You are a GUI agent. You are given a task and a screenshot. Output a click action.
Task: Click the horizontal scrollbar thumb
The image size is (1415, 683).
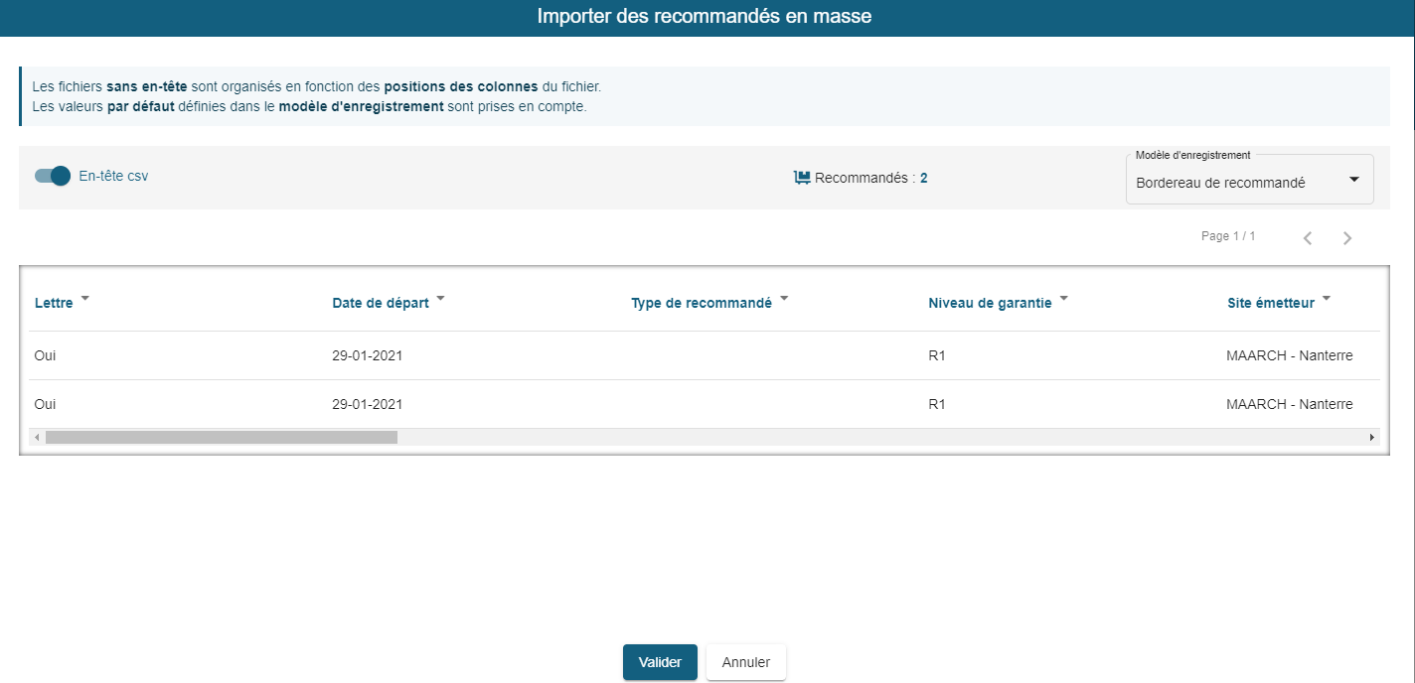click(x=221, y=437)
